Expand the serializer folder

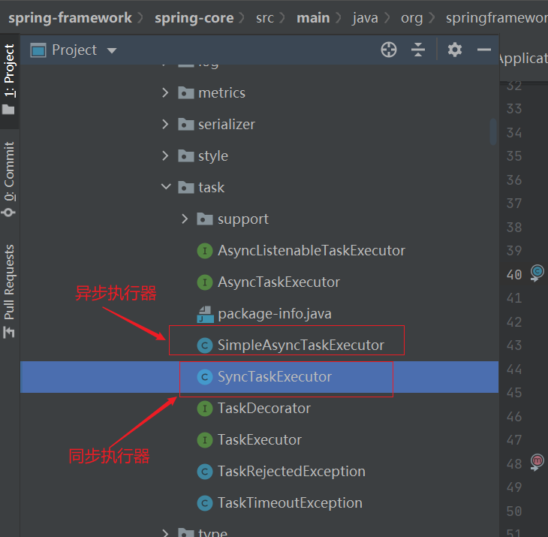(x=165, y=125)
